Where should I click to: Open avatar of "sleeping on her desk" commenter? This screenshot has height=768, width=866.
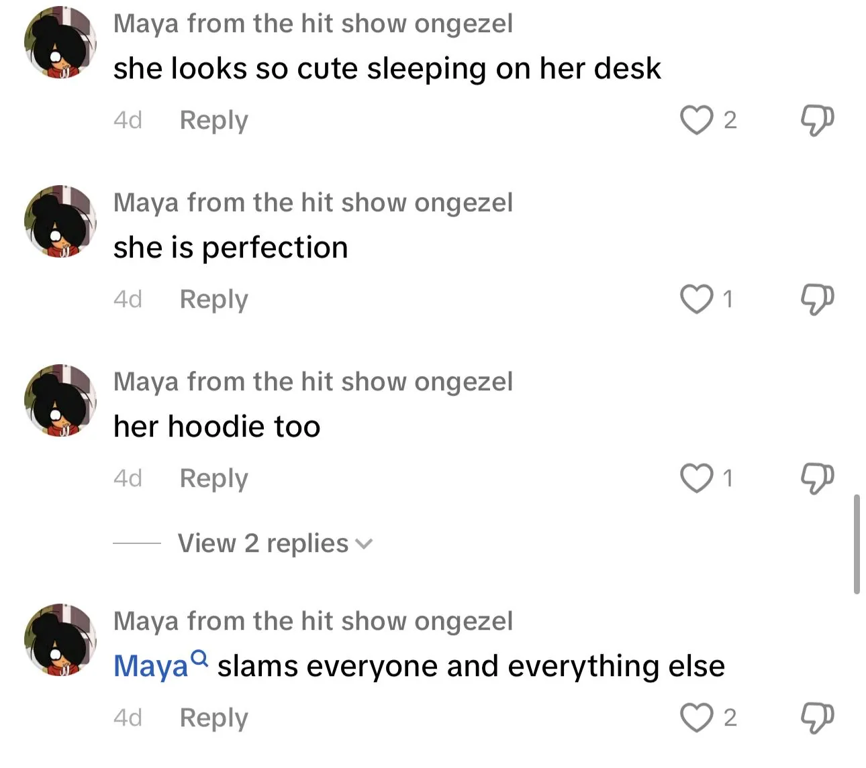(x=60, y=43)
